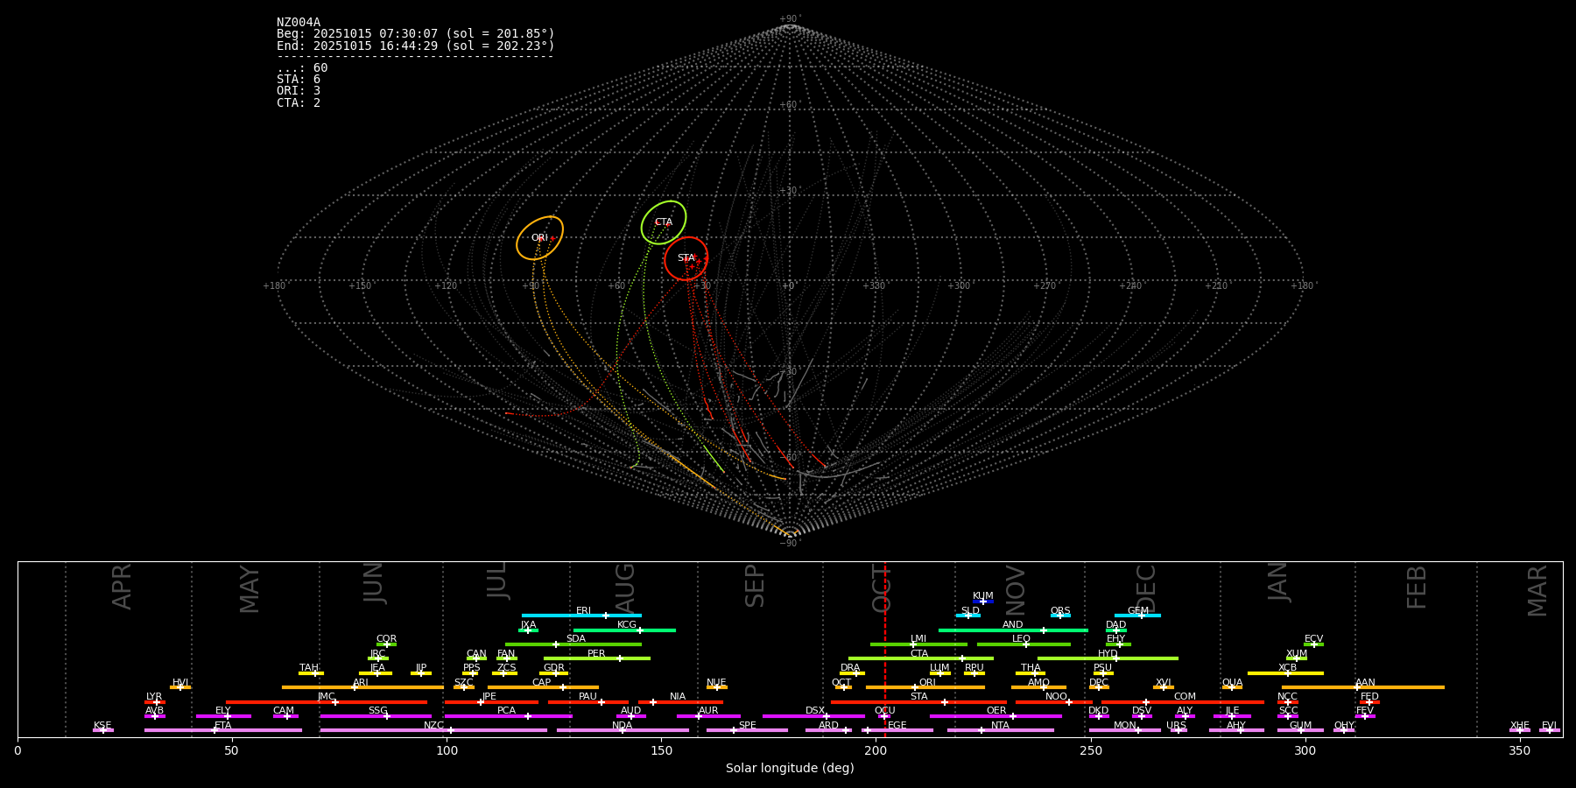
Task: Click the ERI cyan shower bar
Action: tap(581, 616)
